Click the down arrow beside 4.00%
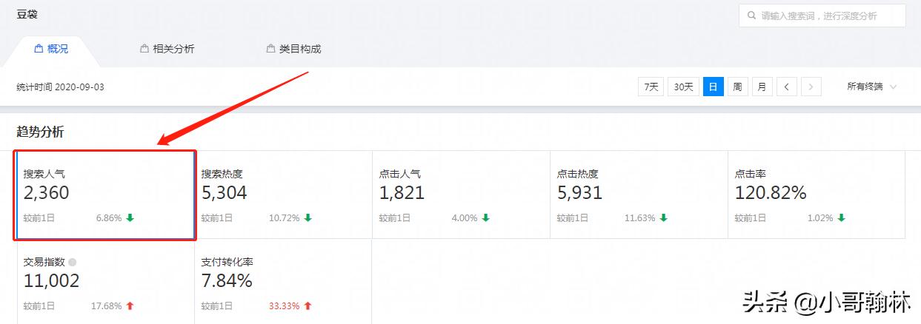Viewport: 921px width, 324px height. click(x=486, y=218)
